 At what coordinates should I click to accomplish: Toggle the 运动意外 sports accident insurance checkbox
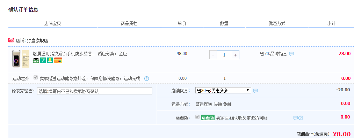[x=35, y=78]
